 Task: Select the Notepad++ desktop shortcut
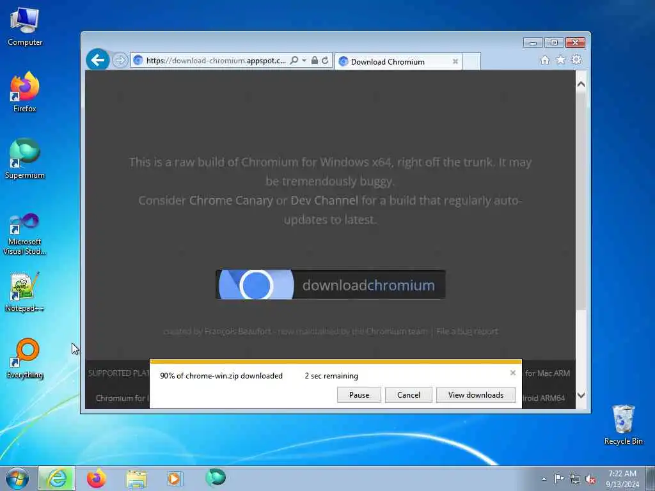[25, 292]
